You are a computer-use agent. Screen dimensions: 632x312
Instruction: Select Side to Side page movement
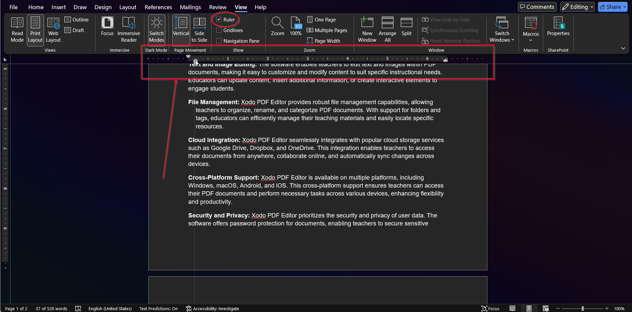pos(199,30)
